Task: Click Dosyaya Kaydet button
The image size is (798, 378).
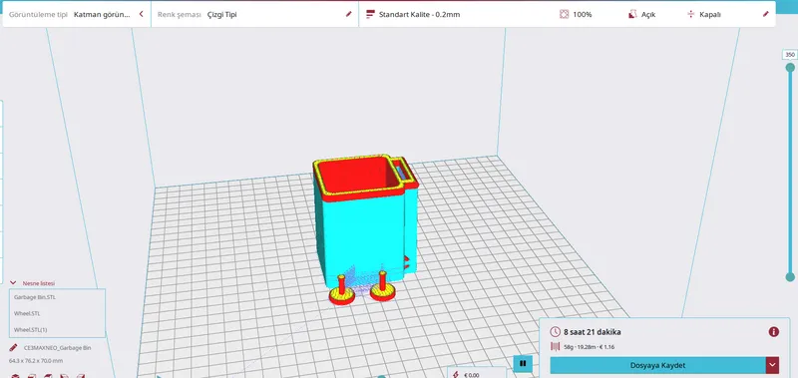Action: pos(657,365)
